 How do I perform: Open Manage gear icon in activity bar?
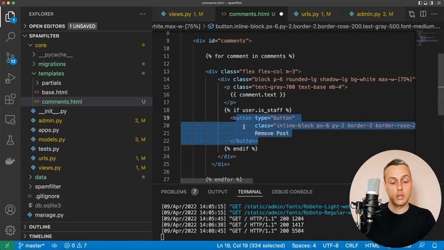pyautogui.click(x=10, y=230)
